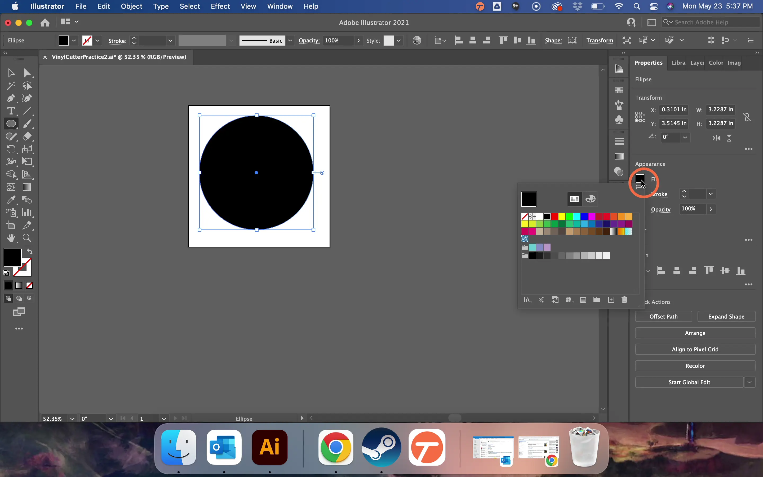Viewport: 763px width, 477px height.
Task: Select the Type tool
Action: (11, 111)
